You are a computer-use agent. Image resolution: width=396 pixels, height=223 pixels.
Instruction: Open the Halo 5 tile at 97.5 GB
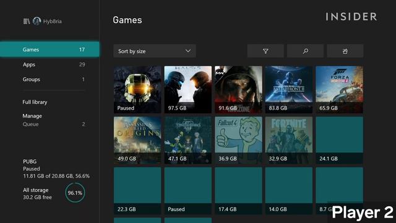(188, 89)
